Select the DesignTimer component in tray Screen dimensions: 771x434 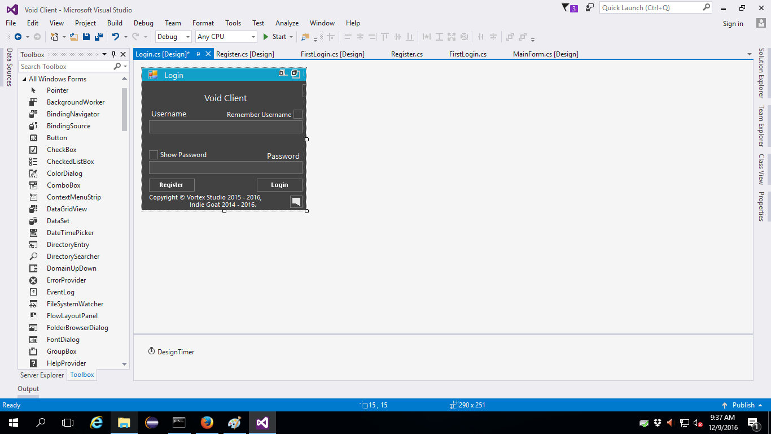171,351
